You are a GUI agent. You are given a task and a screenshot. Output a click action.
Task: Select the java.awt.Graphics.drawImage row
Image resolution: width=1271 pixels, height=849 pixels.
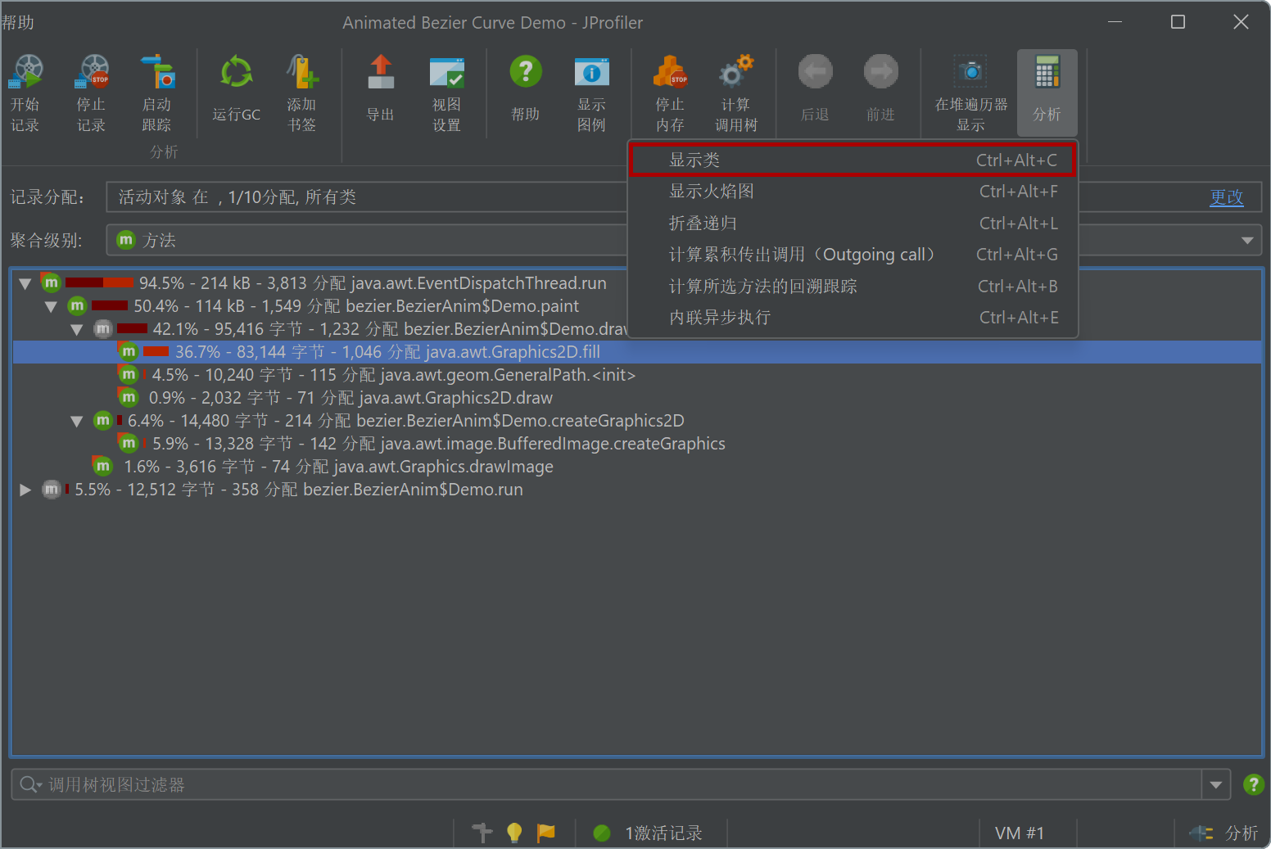pos(636,466)
